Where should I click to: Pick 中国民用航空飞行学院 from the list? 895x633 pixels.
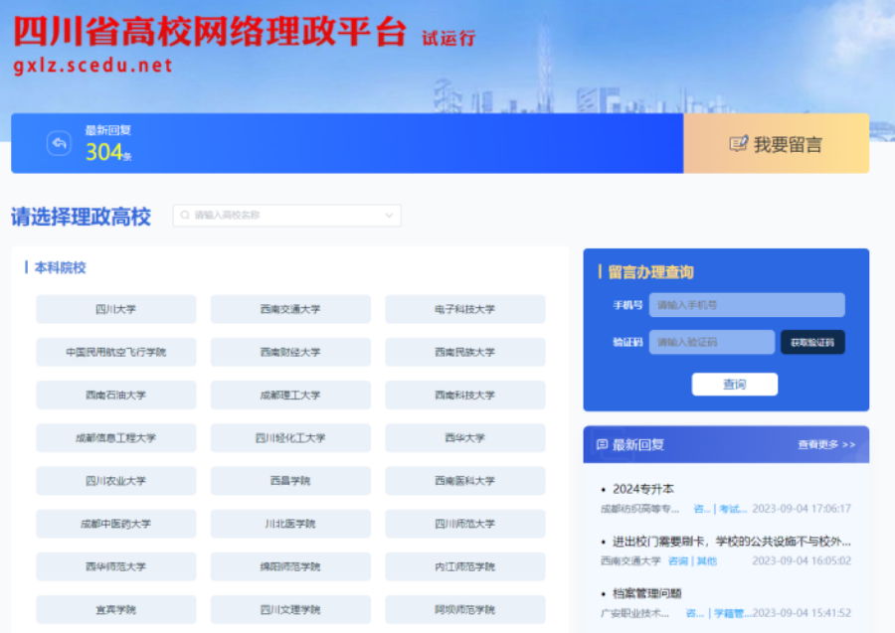click(x=115, y=352)
